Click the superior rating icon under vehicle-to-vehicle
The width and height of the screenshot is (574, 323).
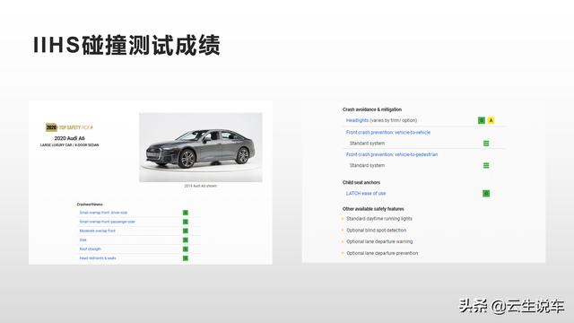tap(486, 144)
